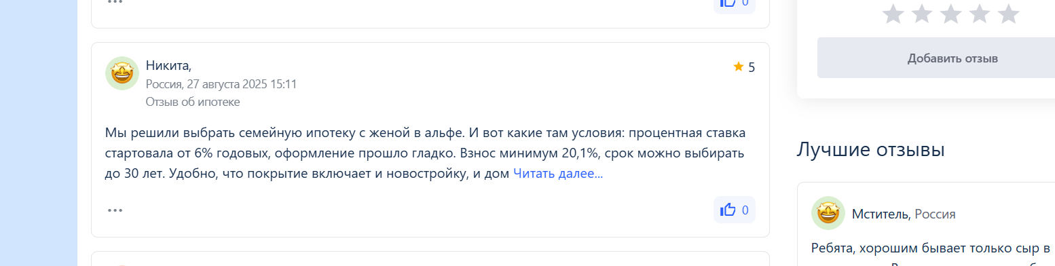Click the orange star next to rating 5
Screen dimensions: 1055x266
coord(739,66)
